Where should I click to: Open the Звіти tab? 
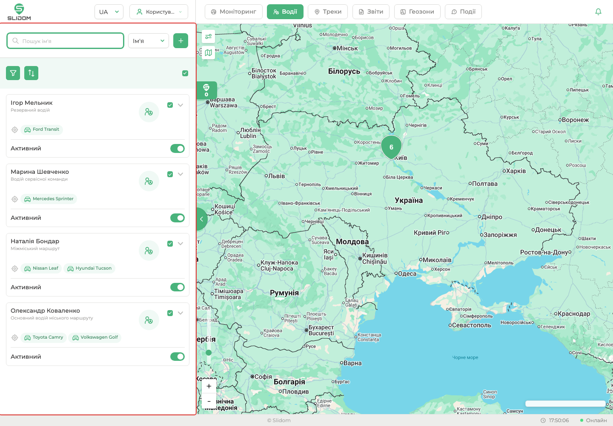(x=371, y=12)
